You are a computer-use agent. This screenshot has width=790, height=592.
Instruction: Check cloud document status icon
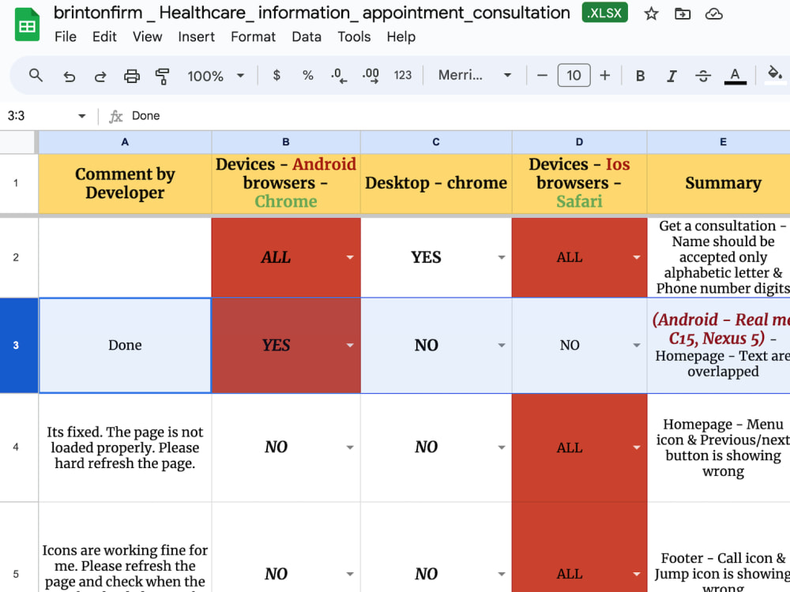pos(713,13)
